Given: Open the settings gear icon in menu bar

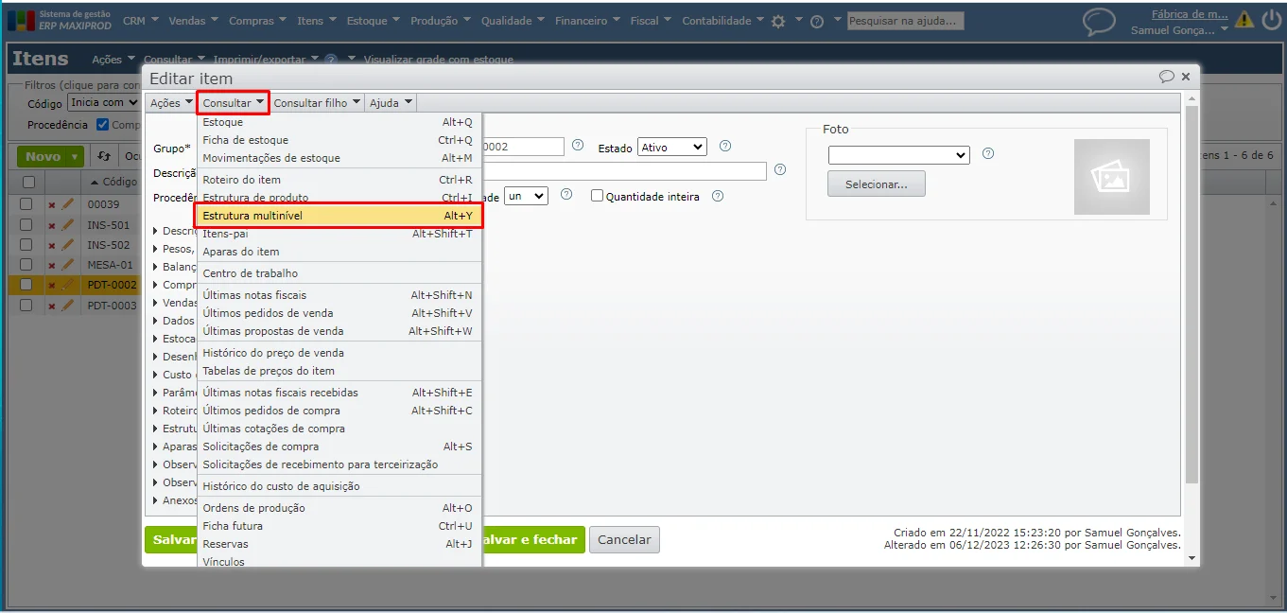Looking at the screenshot, I should (778, 21).
